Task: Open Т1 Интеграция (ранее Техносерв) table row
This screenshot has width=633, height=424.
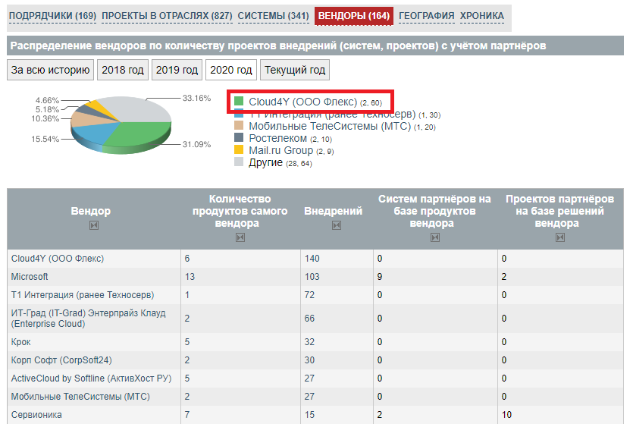Action: coord(83,295)
